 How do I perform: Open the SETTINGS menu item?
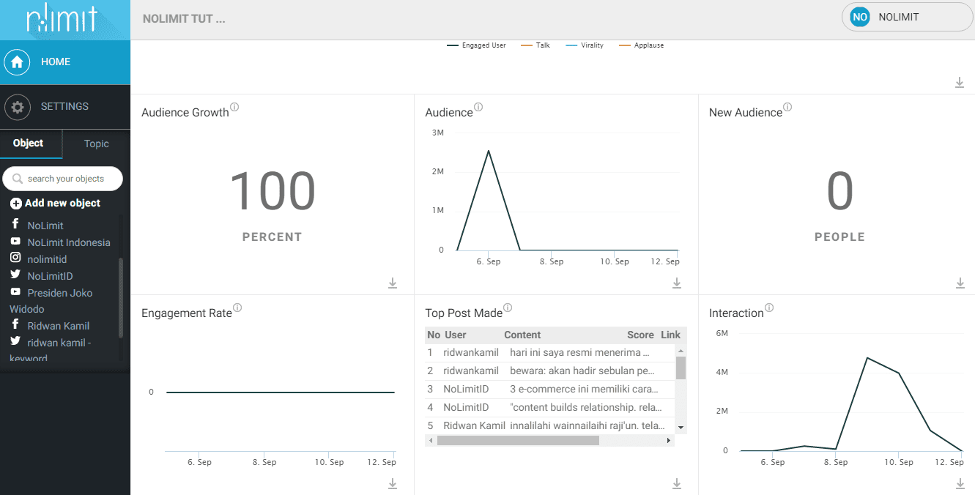click(x=65, y=107)
